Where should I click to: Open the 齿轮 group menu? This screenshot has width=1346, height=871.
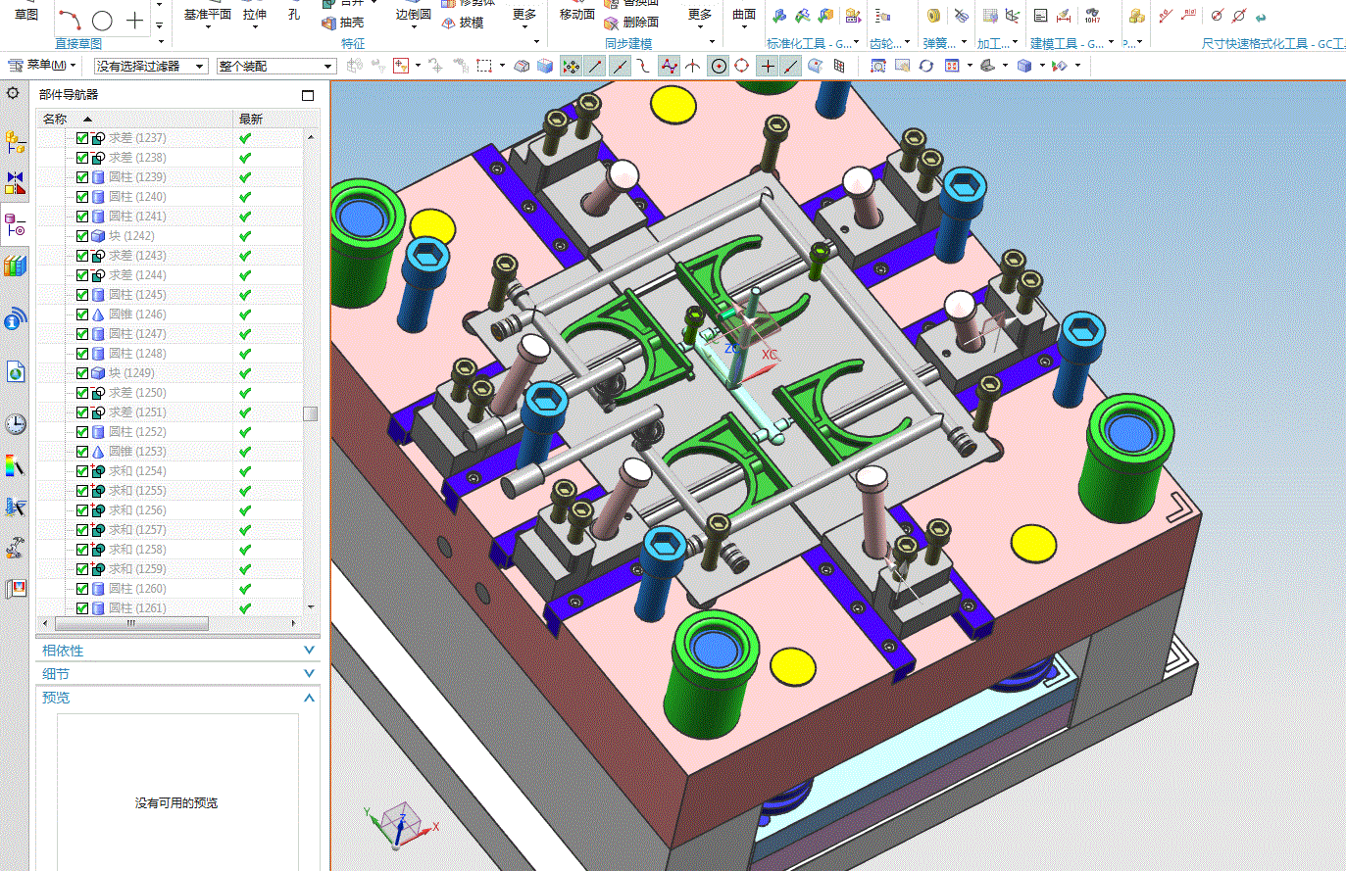coord(908,43)
